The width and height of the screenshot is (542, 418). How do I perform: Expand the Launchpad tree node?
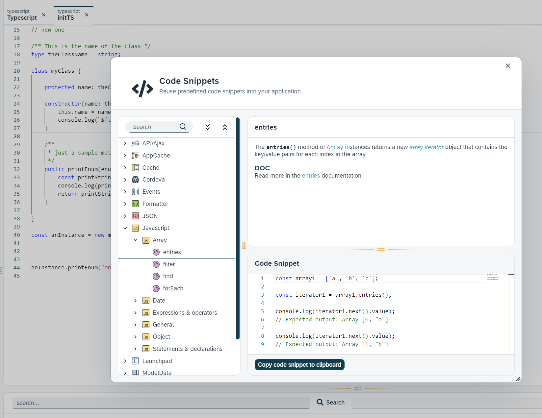point(125,361)
